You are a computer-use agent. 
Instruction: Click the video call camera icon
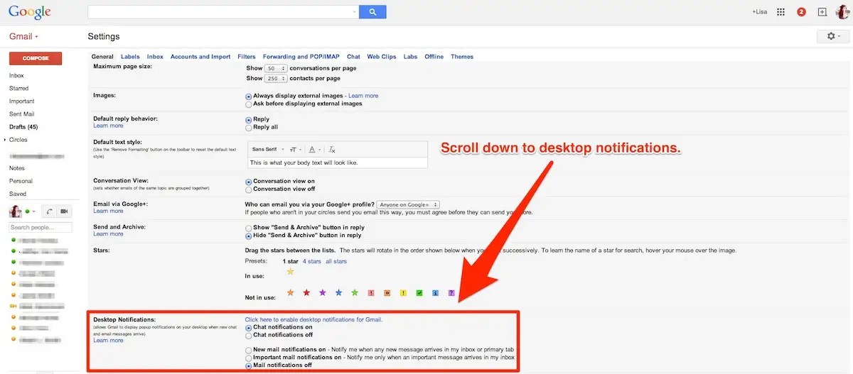coord(64,211)
